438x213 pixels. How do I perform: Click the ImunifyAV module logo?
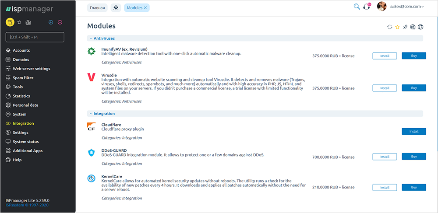click(92, 51)
